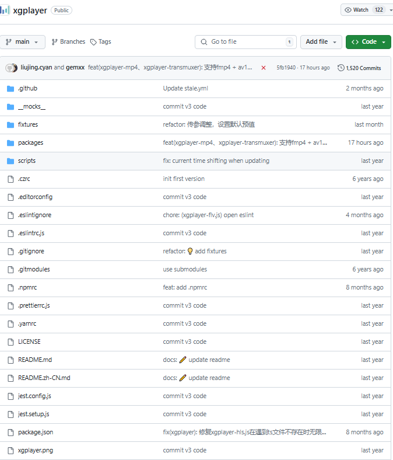
Task: Click the author avatars icon
Action: [12, 68]
